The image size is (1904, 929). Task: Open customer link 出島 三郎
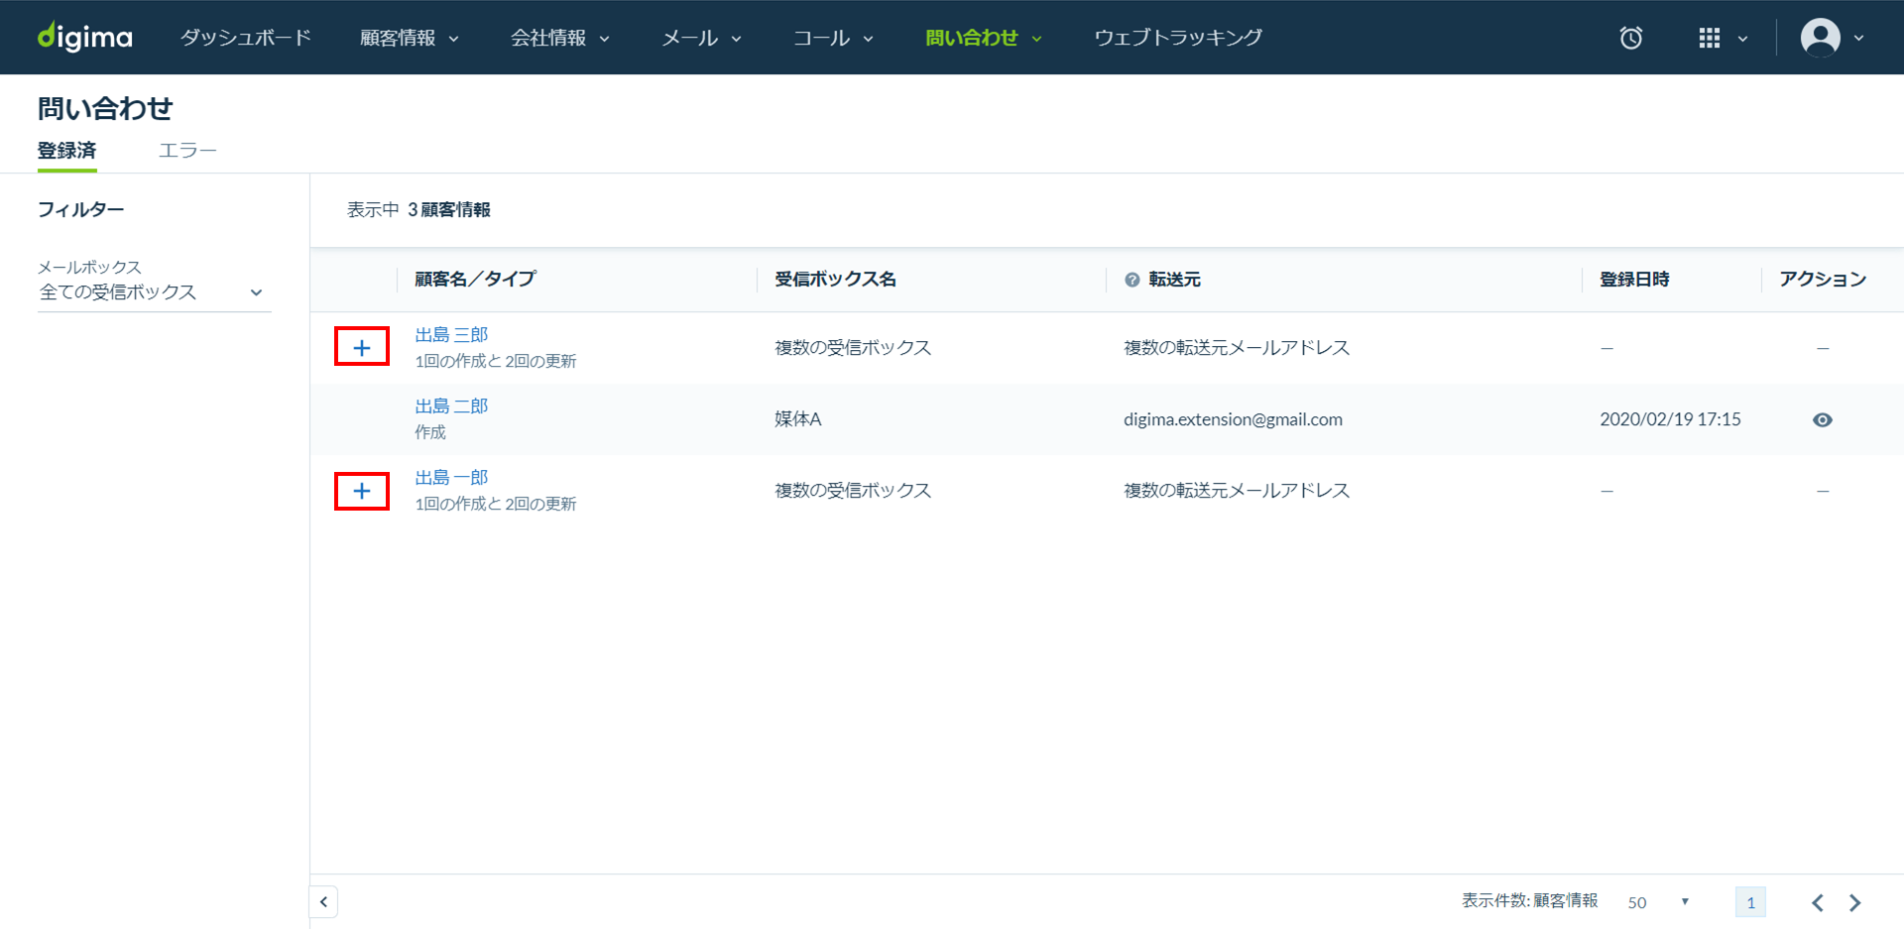pos(451,335)
